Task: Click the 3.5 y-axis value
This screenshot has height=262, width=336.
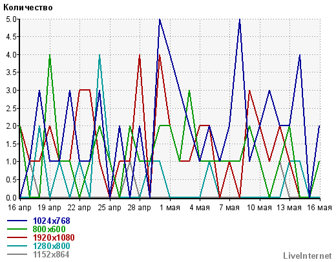Action: [11, 72]
